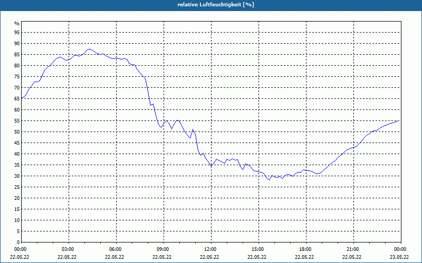This screenshot has width=422, height=263.
Task: Pick the y-axis value "35"
Action: click(x=17, y=165)
